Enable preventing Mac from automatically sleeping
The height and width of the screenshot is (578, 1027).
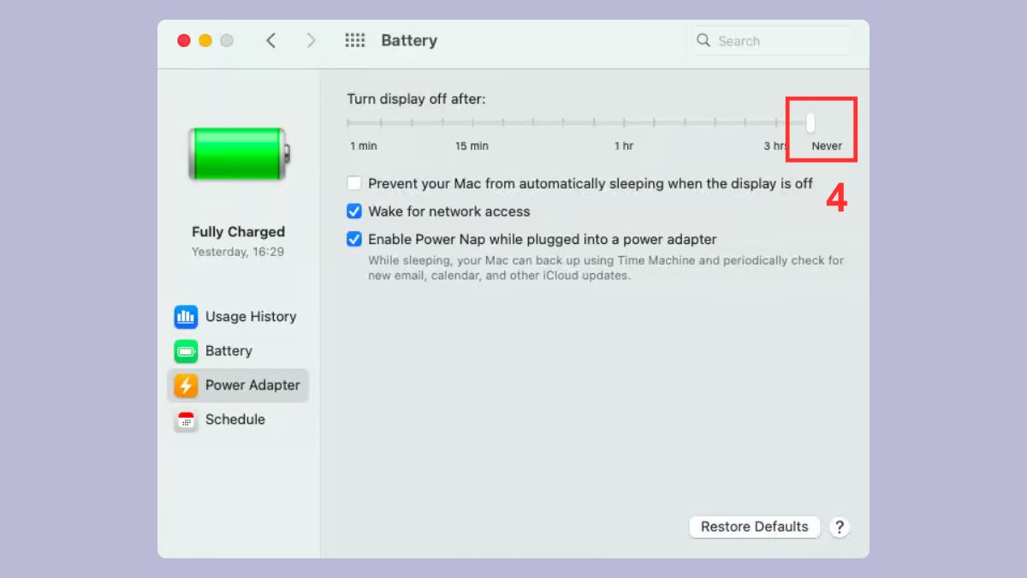pyautogui.click(x=353, y=182)
